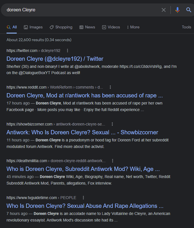The height and width of the screenshot is (228, 194).
Task: Open the three-dot menu for the showbizcorner.com result
Action: coord(112,124)
